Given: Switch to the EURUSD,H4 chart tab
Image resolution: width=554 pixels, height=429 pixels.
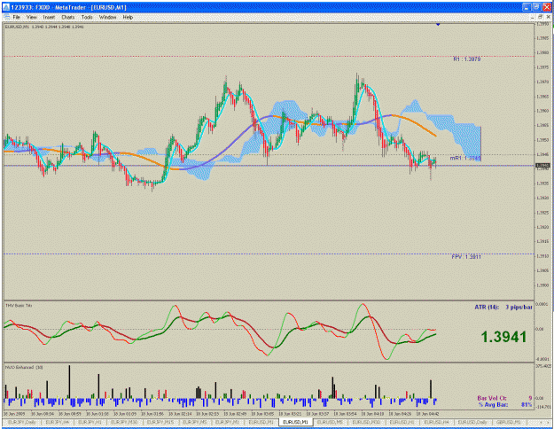Looking at the screenshot, I should [437, 422].
